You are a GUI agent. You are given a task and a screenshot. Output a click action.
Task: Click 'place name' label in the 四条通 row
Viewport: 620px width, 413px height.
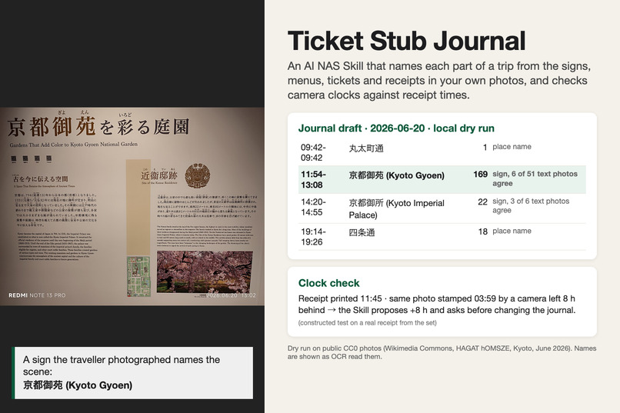[x=512, y=231]
